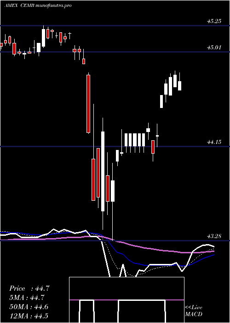Click the 44.15 price level label

214,142
